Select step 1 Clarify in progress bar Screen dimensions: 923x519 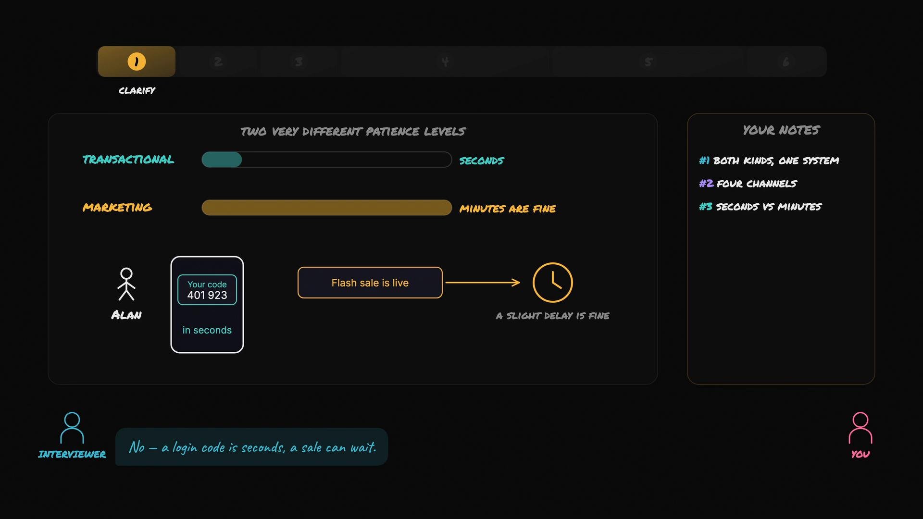click(x=137, y=62)
